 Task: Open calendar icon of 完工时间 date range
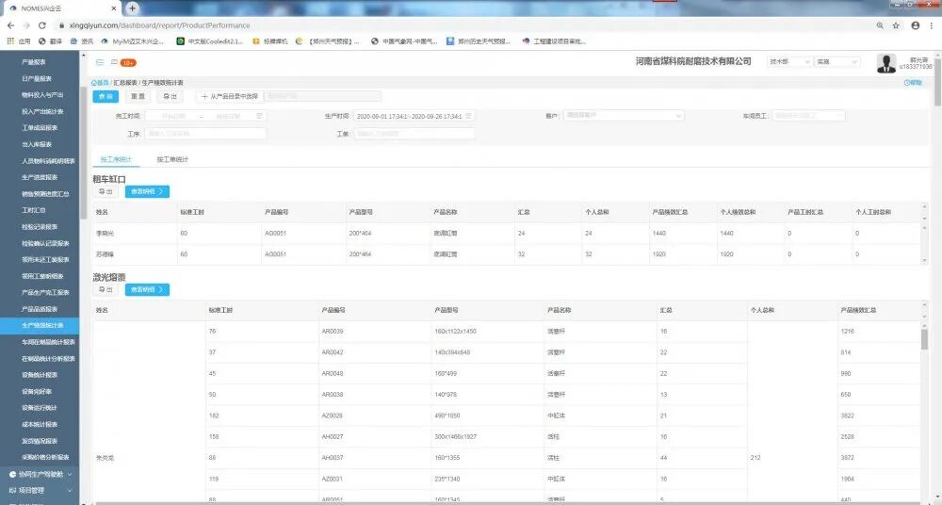(x=261, y=116)
